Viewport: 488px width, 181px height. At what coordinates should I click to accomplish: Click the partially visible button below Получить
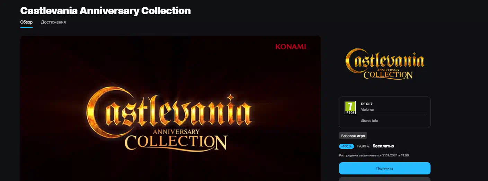(384, 179)
